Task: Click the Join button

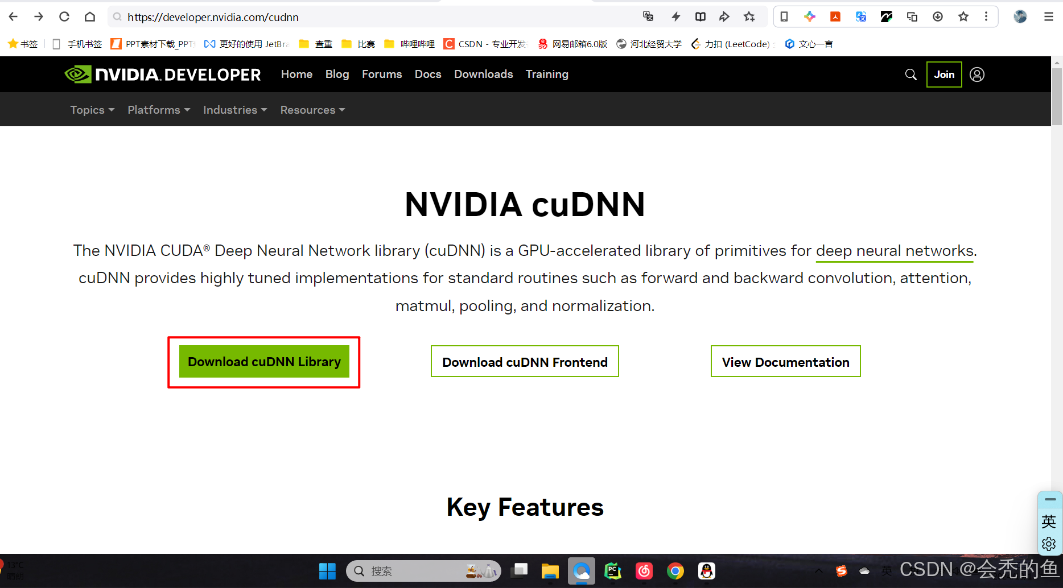Action: click(944, 74)
